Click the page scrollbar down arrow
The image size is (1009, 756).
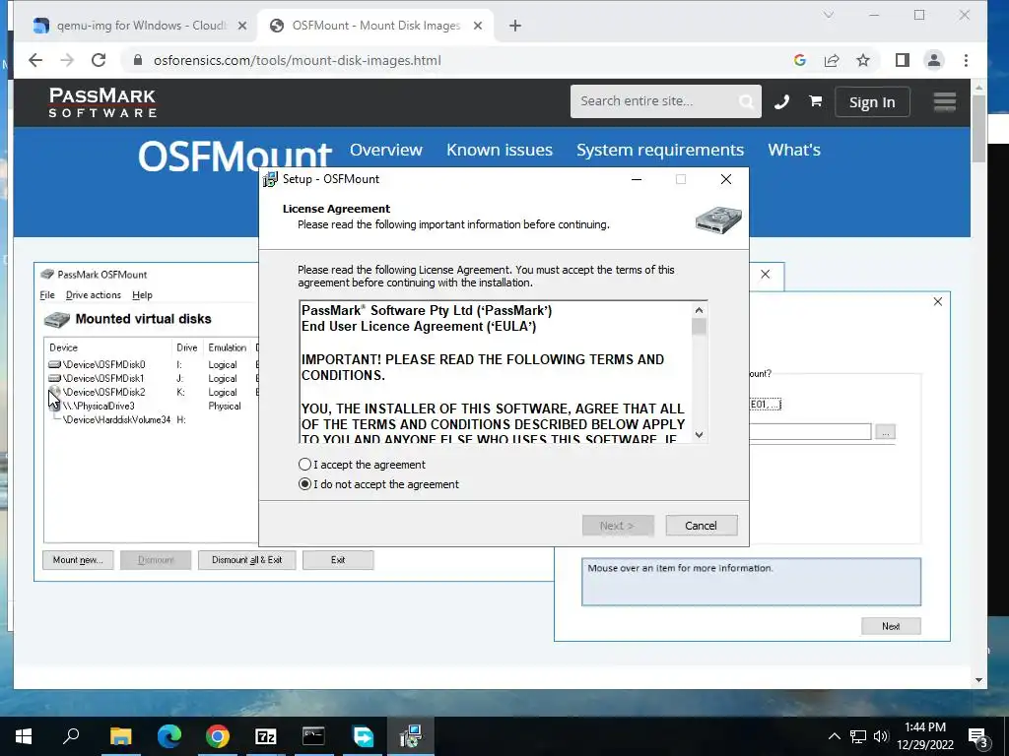978,680
